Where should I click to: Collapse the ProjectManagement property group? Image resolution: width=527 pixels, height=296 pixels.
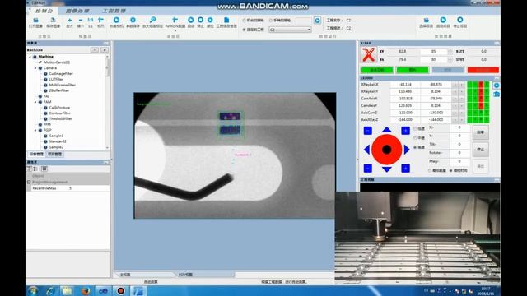29,182
